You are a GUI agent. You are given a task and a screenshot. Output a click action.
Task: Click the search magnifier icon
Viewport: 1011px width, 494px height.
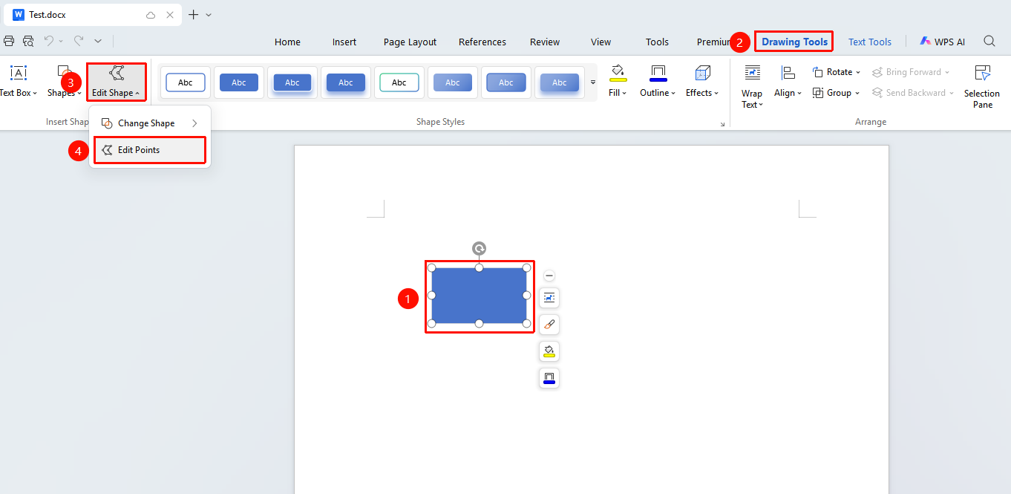pos(989,42)
